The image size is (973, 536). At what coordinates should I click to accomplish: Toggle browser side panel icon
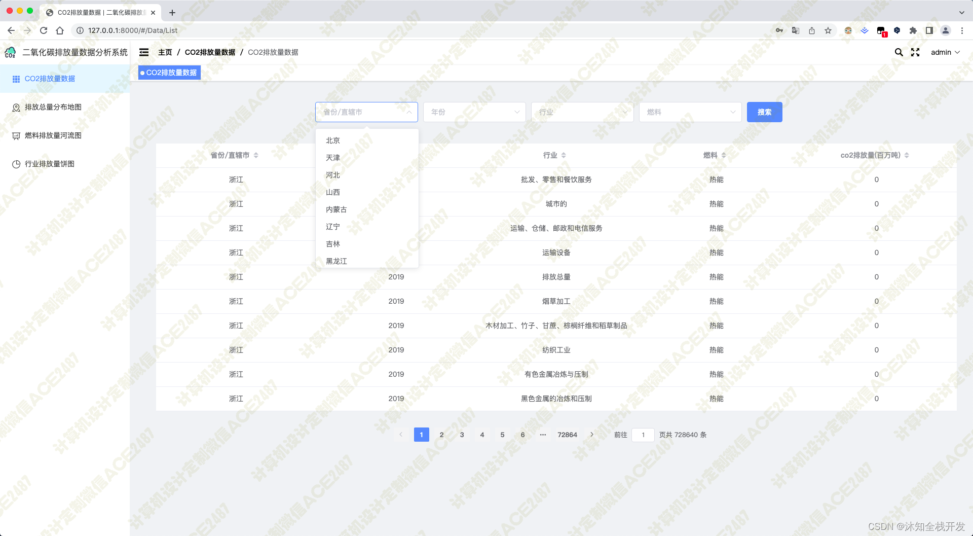929,30
